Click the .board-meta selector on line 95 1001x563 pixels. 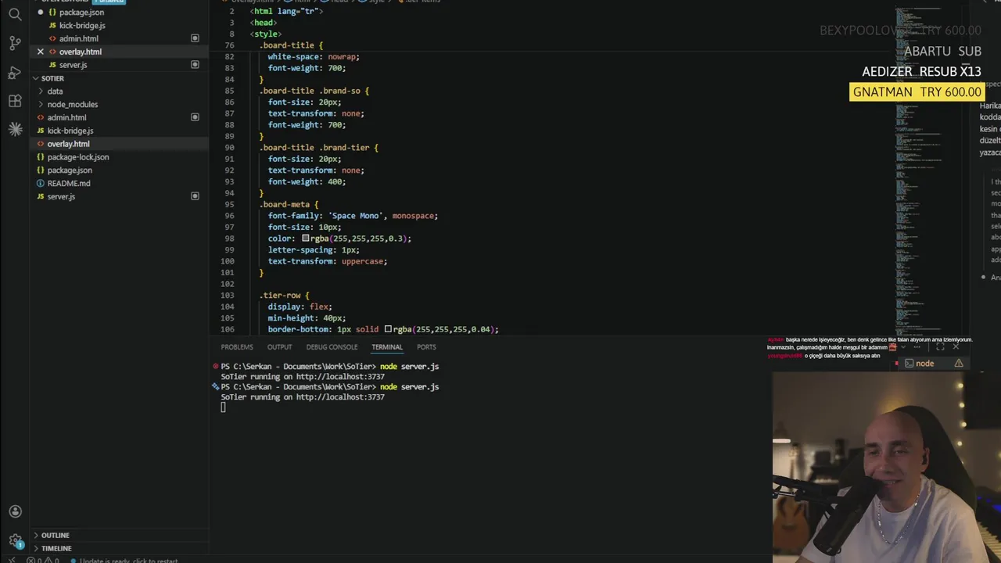[x=285, y=205]
